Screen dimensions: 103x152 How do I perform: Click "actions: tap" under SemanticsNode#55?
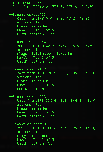29,22
